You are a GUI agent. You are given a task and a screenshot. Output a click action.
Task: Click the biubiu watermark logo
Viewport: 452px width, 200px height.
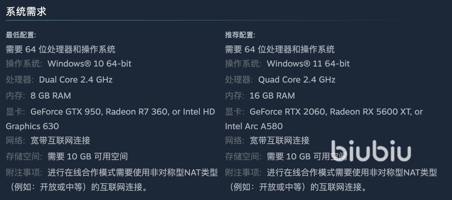point(371,151)
